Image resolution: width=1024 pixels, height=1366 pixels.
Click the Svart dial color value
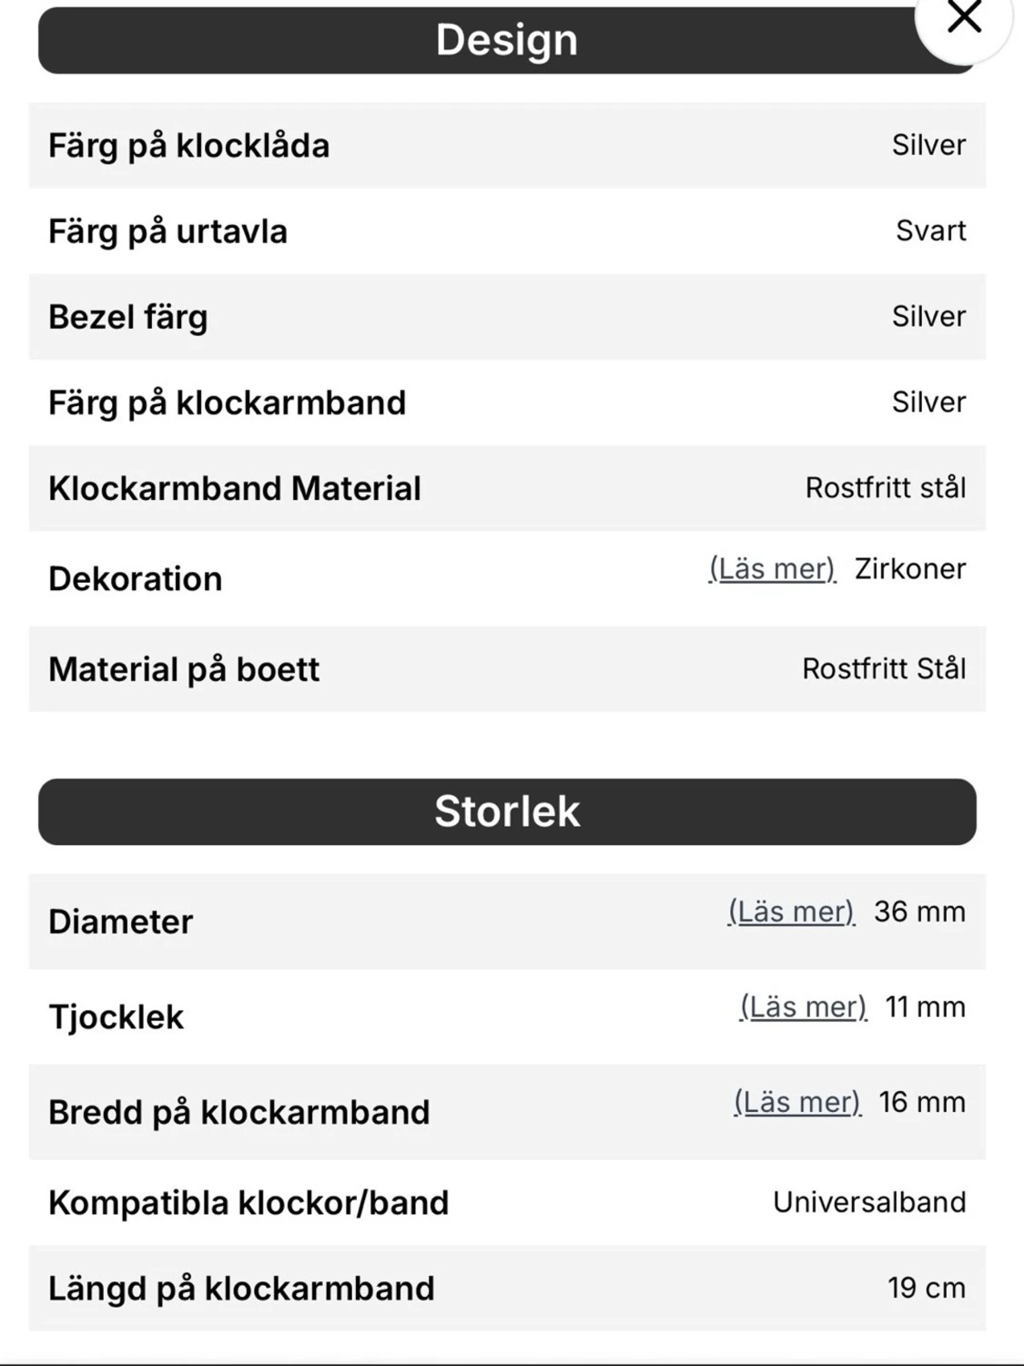(930, 231)
